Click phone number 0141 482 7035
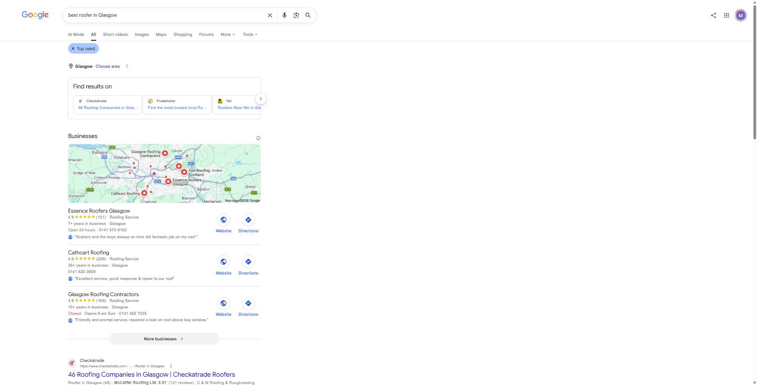The image size is (757, 385). [x=132, y=313]
